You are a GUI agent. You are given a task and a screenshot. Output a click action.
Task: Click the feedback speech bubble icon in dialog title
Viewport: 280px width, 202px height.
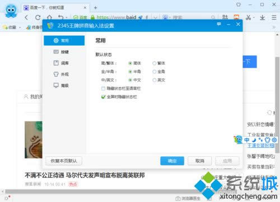point(219,24)
